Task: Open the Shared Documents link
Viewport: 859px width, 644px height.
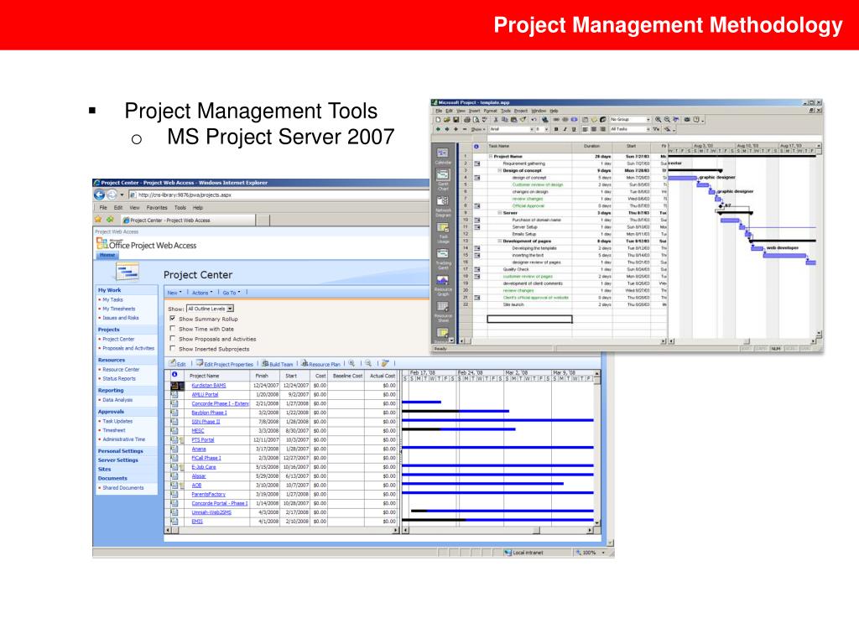Action: [x=123, y=487]
